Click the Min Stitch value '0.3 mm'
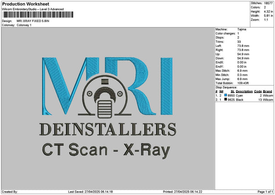275x195 pixels. pyautogui.click(x=242, y=75)
